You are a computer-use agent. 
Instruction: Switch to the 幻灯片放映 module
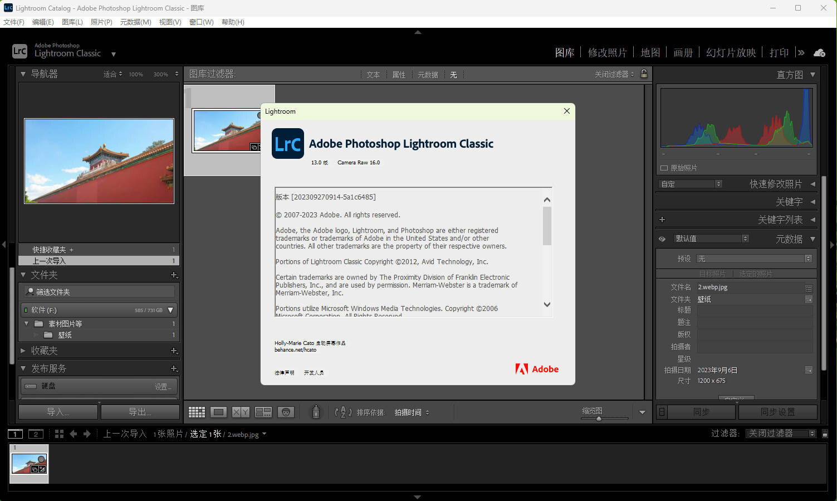coord(731,52)
